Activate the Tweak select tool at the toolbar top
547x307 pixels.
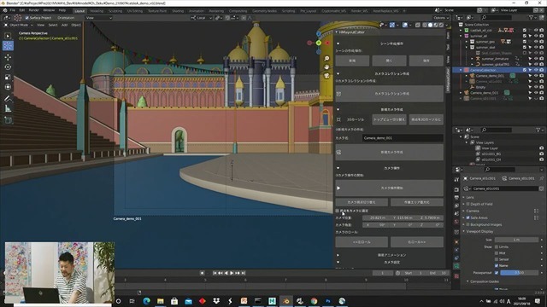(x=8, y=36)
